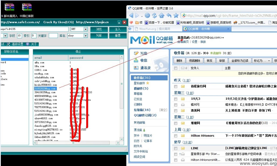Close the QQ邮箱 - 收件箱 tab
Image resolution: width=277 pixels, height=166 pixels.
pyautogui.click(x=228, y=29)
